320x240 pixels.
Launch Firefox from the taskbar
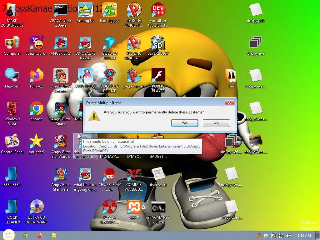40,236
